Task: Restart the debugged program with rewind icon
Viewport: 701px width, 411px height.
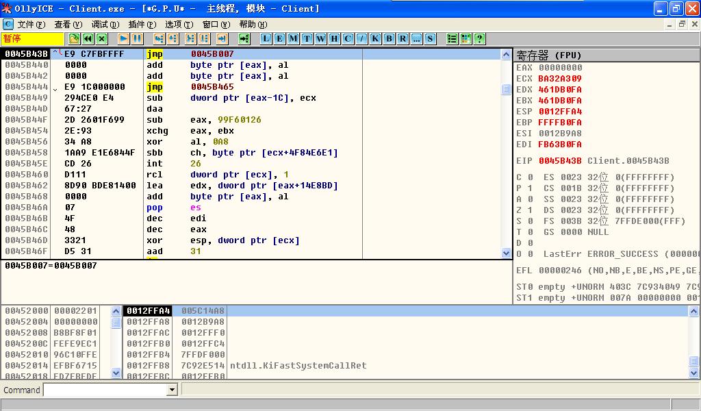Action: (x=88, y=38)
